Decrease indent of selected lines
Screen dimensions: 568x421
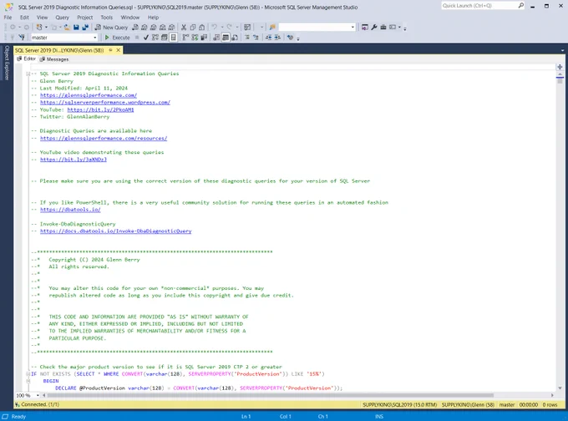(268, 38)
